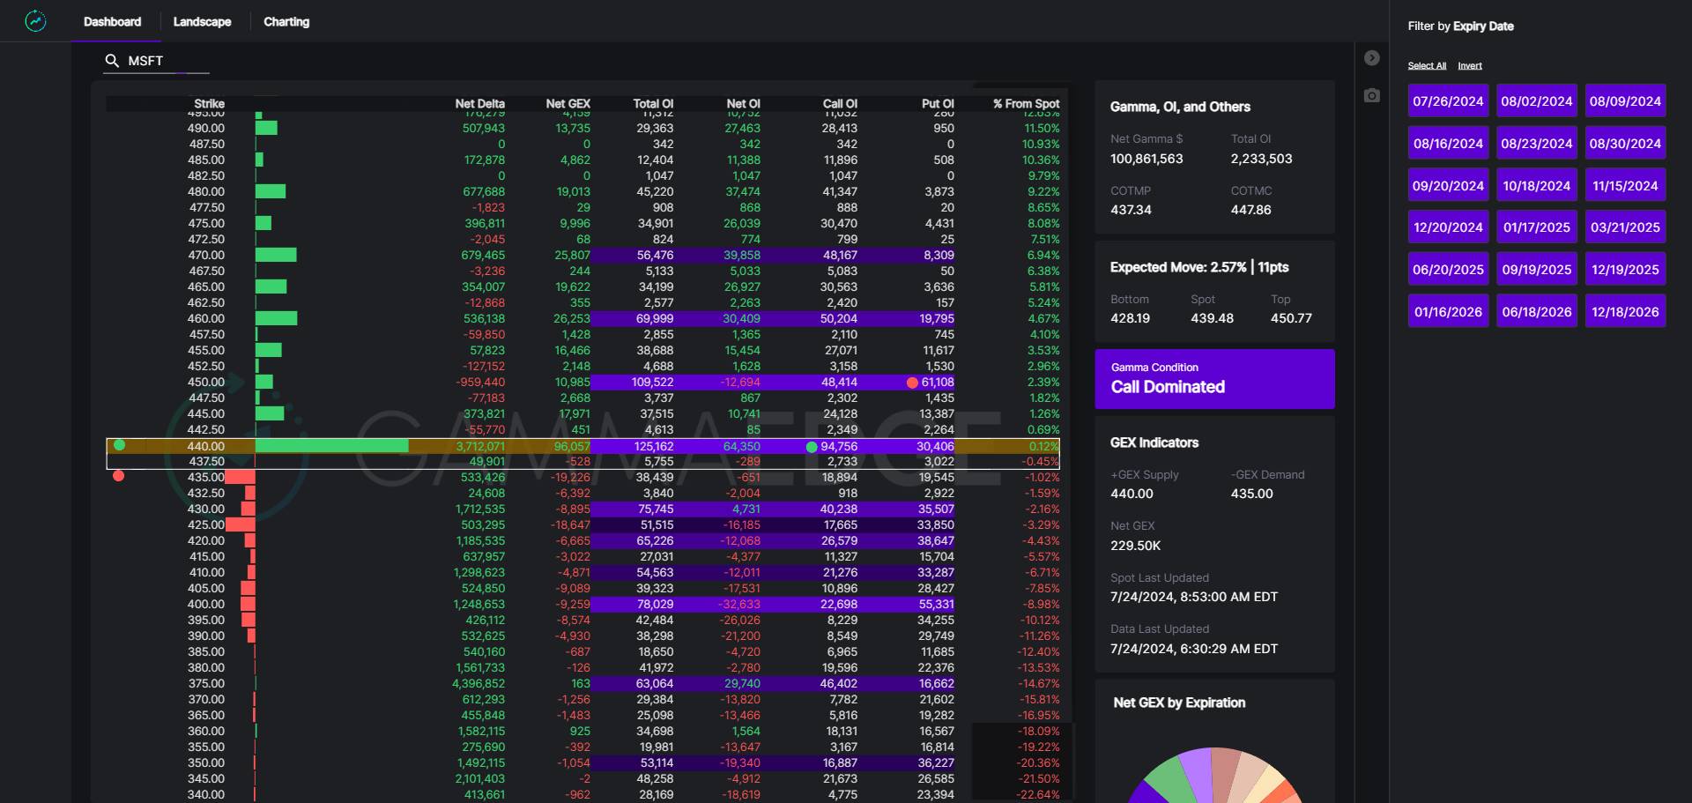Toggle the 07/26/2024 expiry filter
Image resolution: width=1692 pixels, height=803 pixels.
pyautogui.click(x=1448, y=101)
